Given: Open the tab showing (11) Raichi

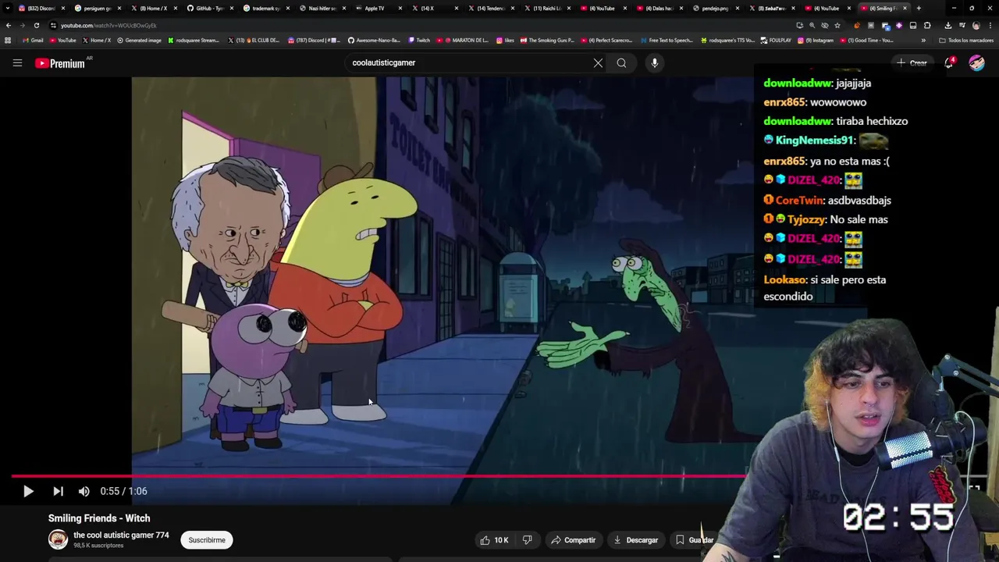Looking at the screenshot, I should pyautogui.click(x=548, y=8).
